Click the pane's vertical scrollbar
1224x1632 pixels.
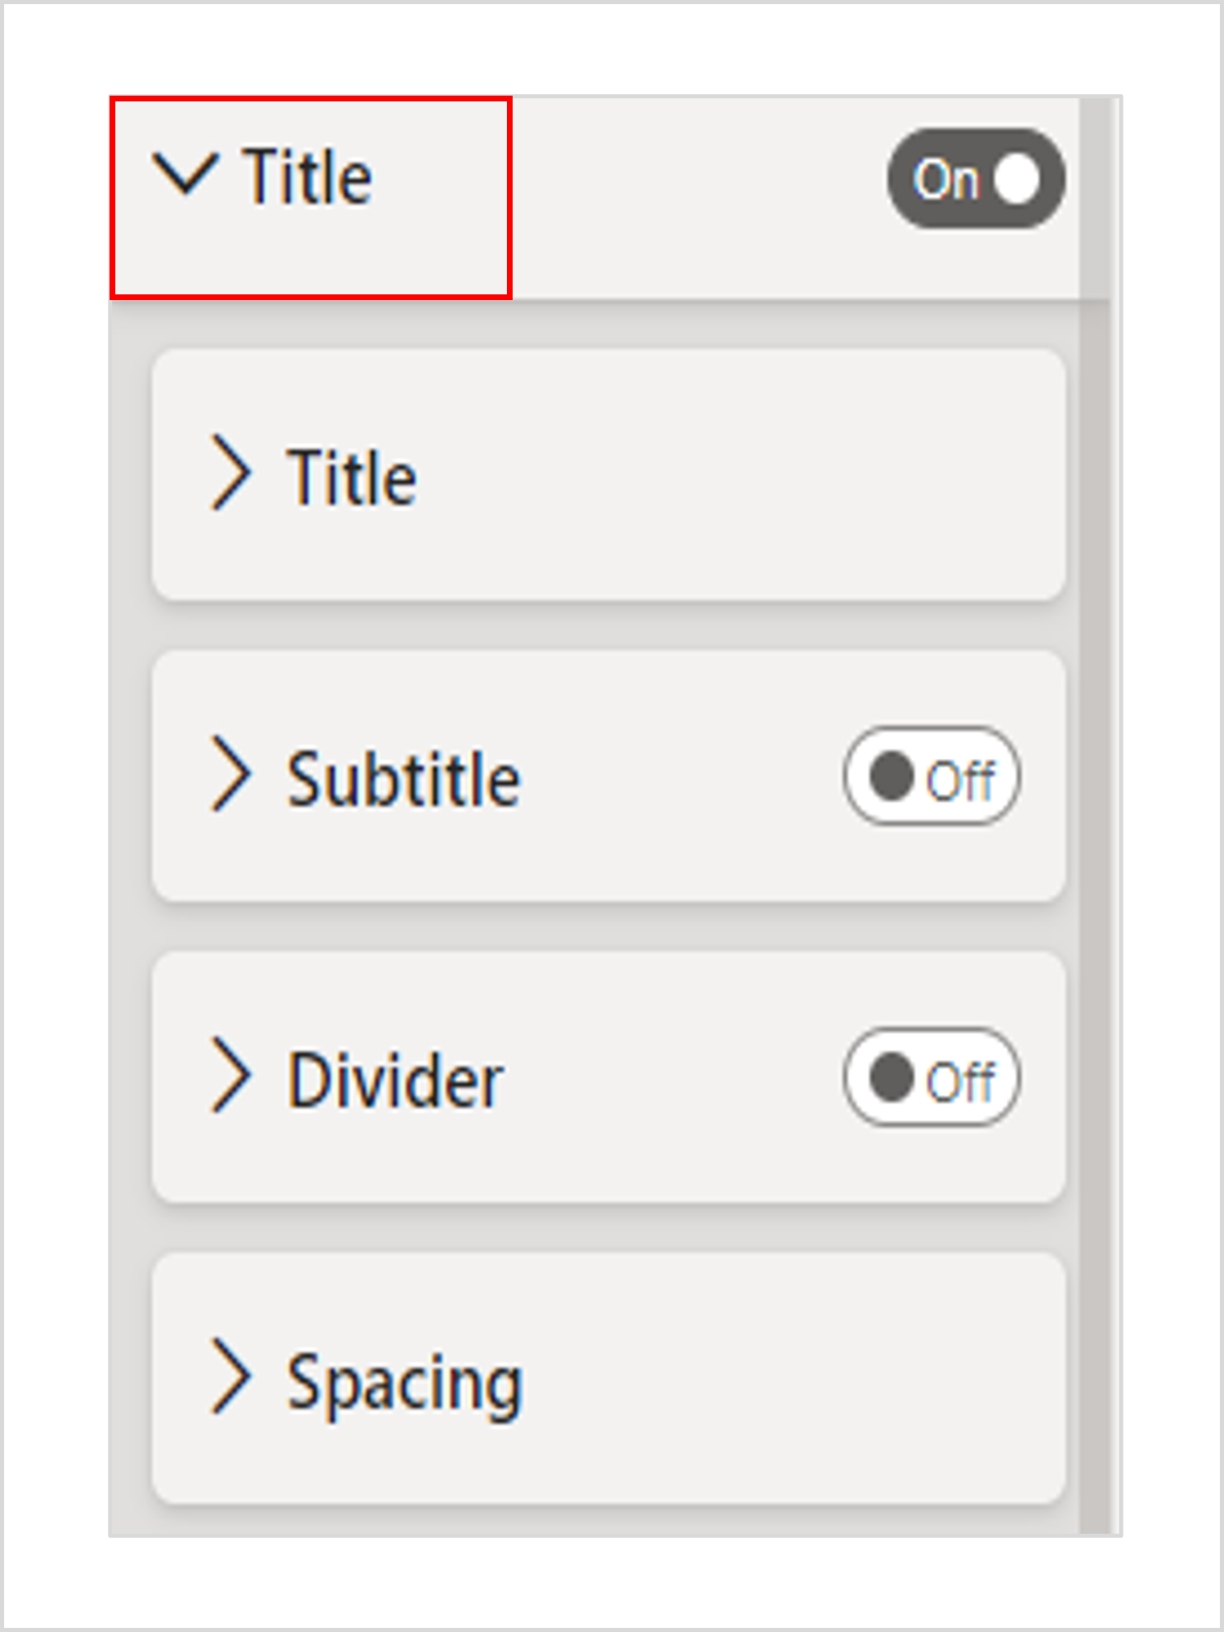[x=1094, y=818]
